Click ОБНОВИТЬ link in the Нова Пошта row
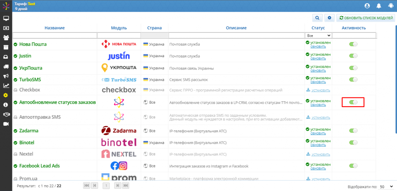397x191 pixels. click(318, 47)
